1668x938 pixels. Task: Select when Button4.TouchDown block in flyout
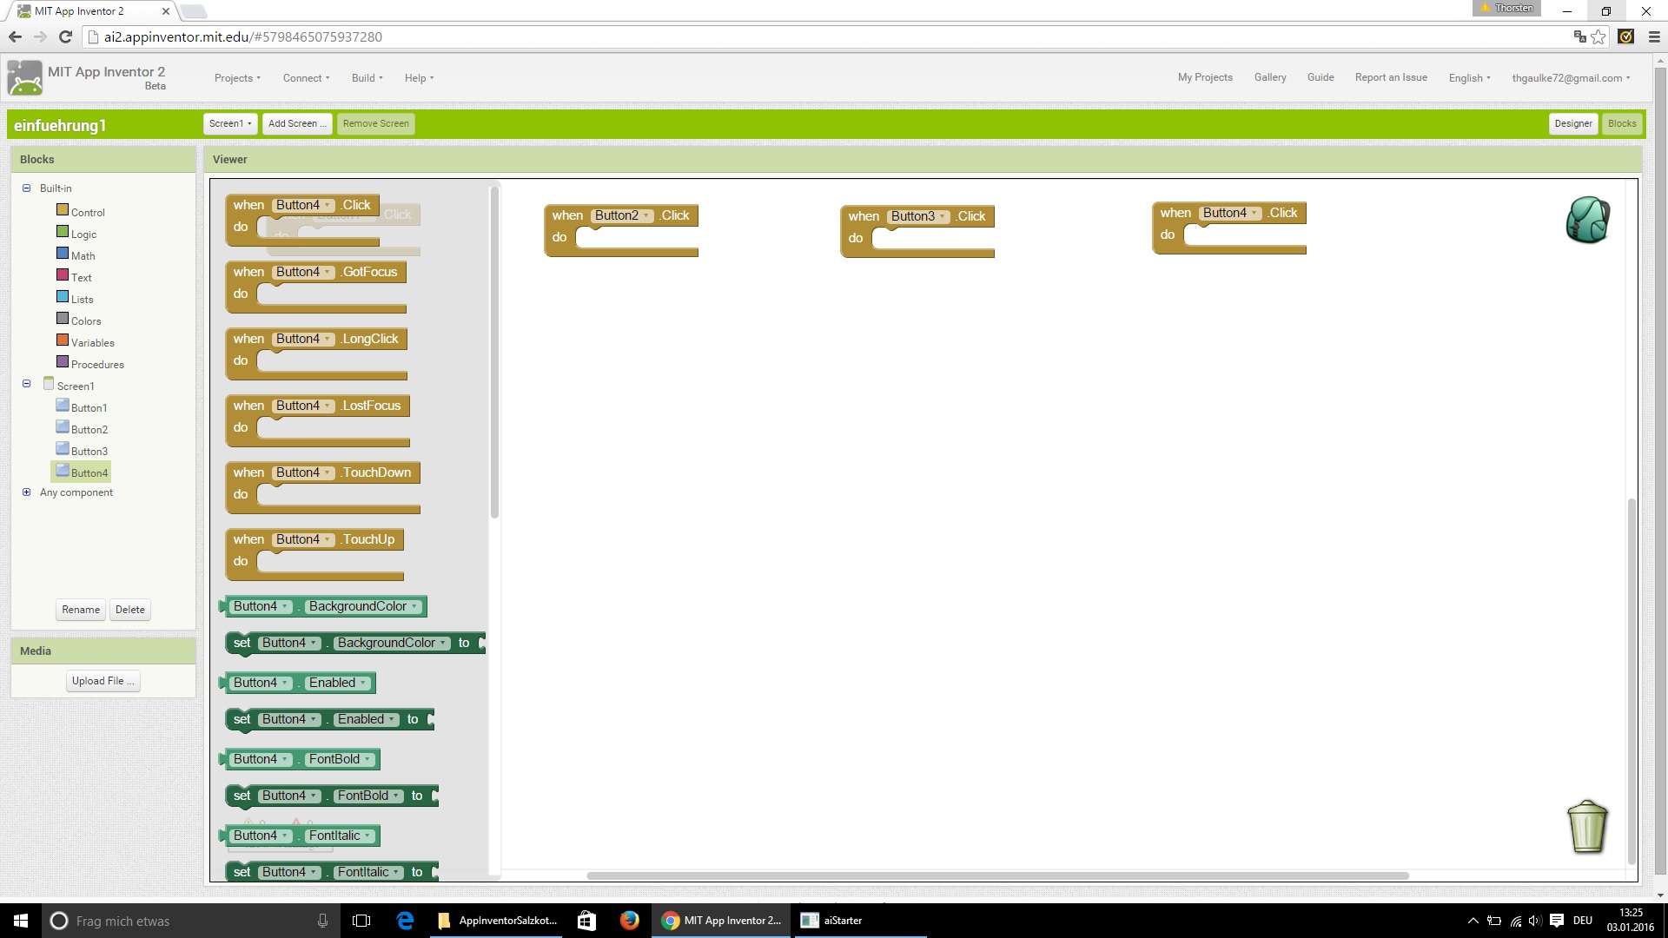click(323, 488)
